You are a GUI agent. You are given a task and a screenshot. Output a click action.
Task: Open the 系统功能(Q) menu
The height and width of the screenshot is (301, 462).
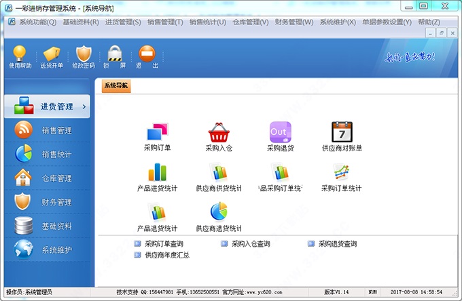(x=38, y=22)
